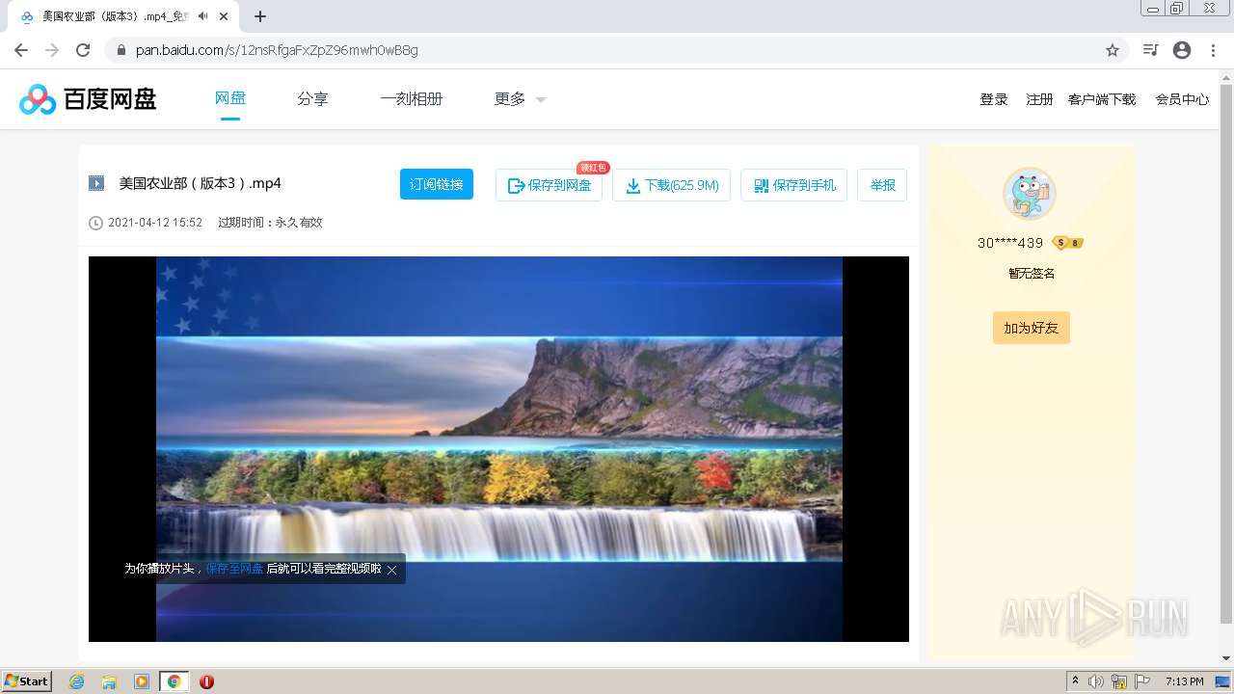Open the Chrome three-dot menu
1234x694 pixels.
[x=1214, y=50]
